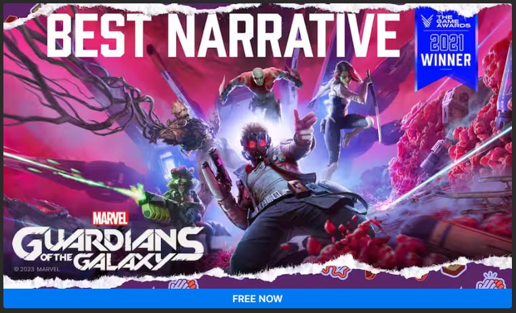Select the red MARVEL logo

pyautogui.click(x=110, y=218)
